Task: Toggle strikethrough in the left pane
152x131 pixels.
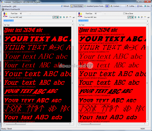Action: click(x=64, y=17)
